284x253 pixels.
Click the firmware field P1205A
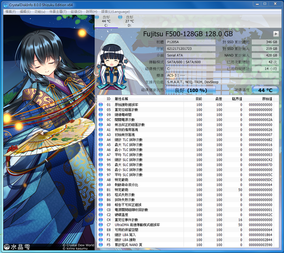[x=191, y=42]
